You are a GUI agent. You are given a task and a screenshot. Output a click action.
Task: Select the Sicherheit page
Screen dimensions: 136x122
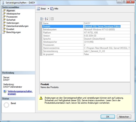[x=11, y=20]
